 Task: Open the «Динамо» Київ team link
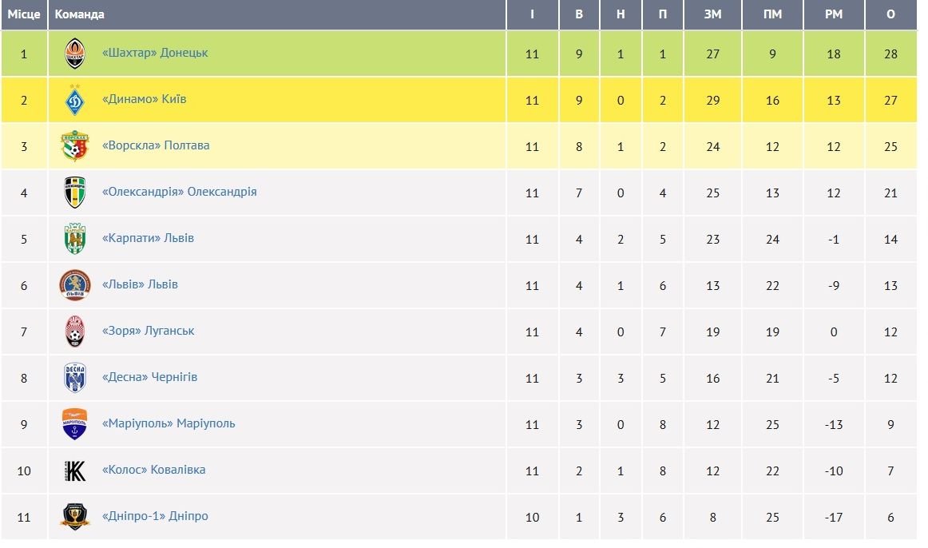(144, 99)
